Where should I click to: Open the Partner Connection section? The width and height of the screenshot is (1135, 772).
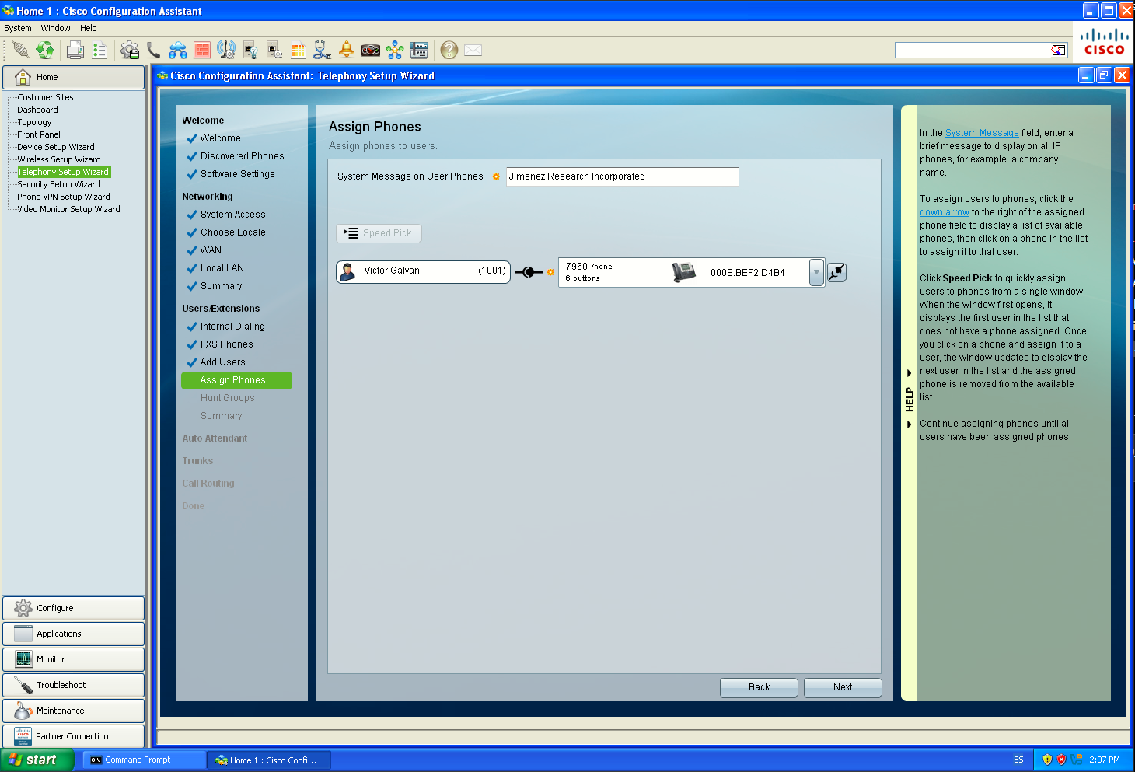[x=73, y=736]
